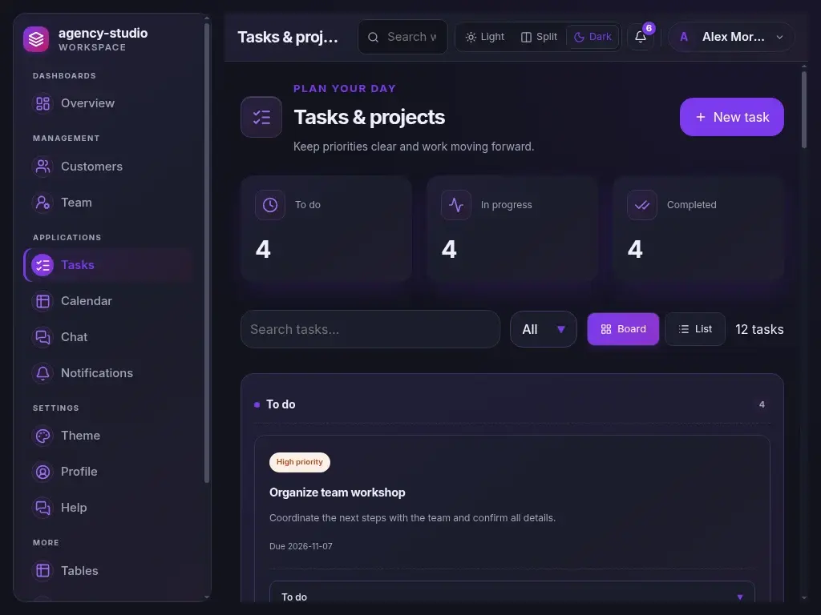The width and height of the screenshot is (821, 615).
Task: Click the Profile user-circle icon
Action: pyautogui.click(x=43, y=472)
